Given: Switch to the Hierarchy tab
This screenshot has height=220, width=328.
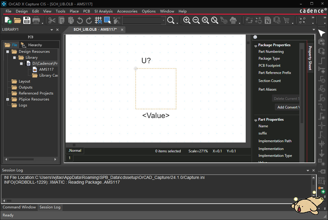Looking at the screenshot, I should pyautogui.click(x=32, y=45).
